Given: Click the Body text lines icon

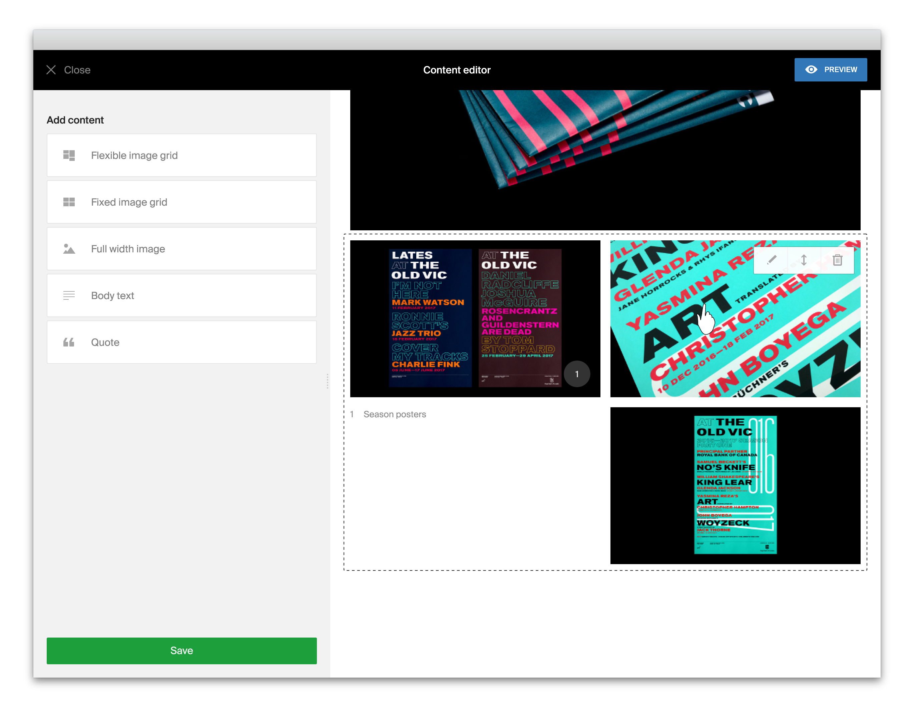Looking at the screenshot, I should 69,296.
